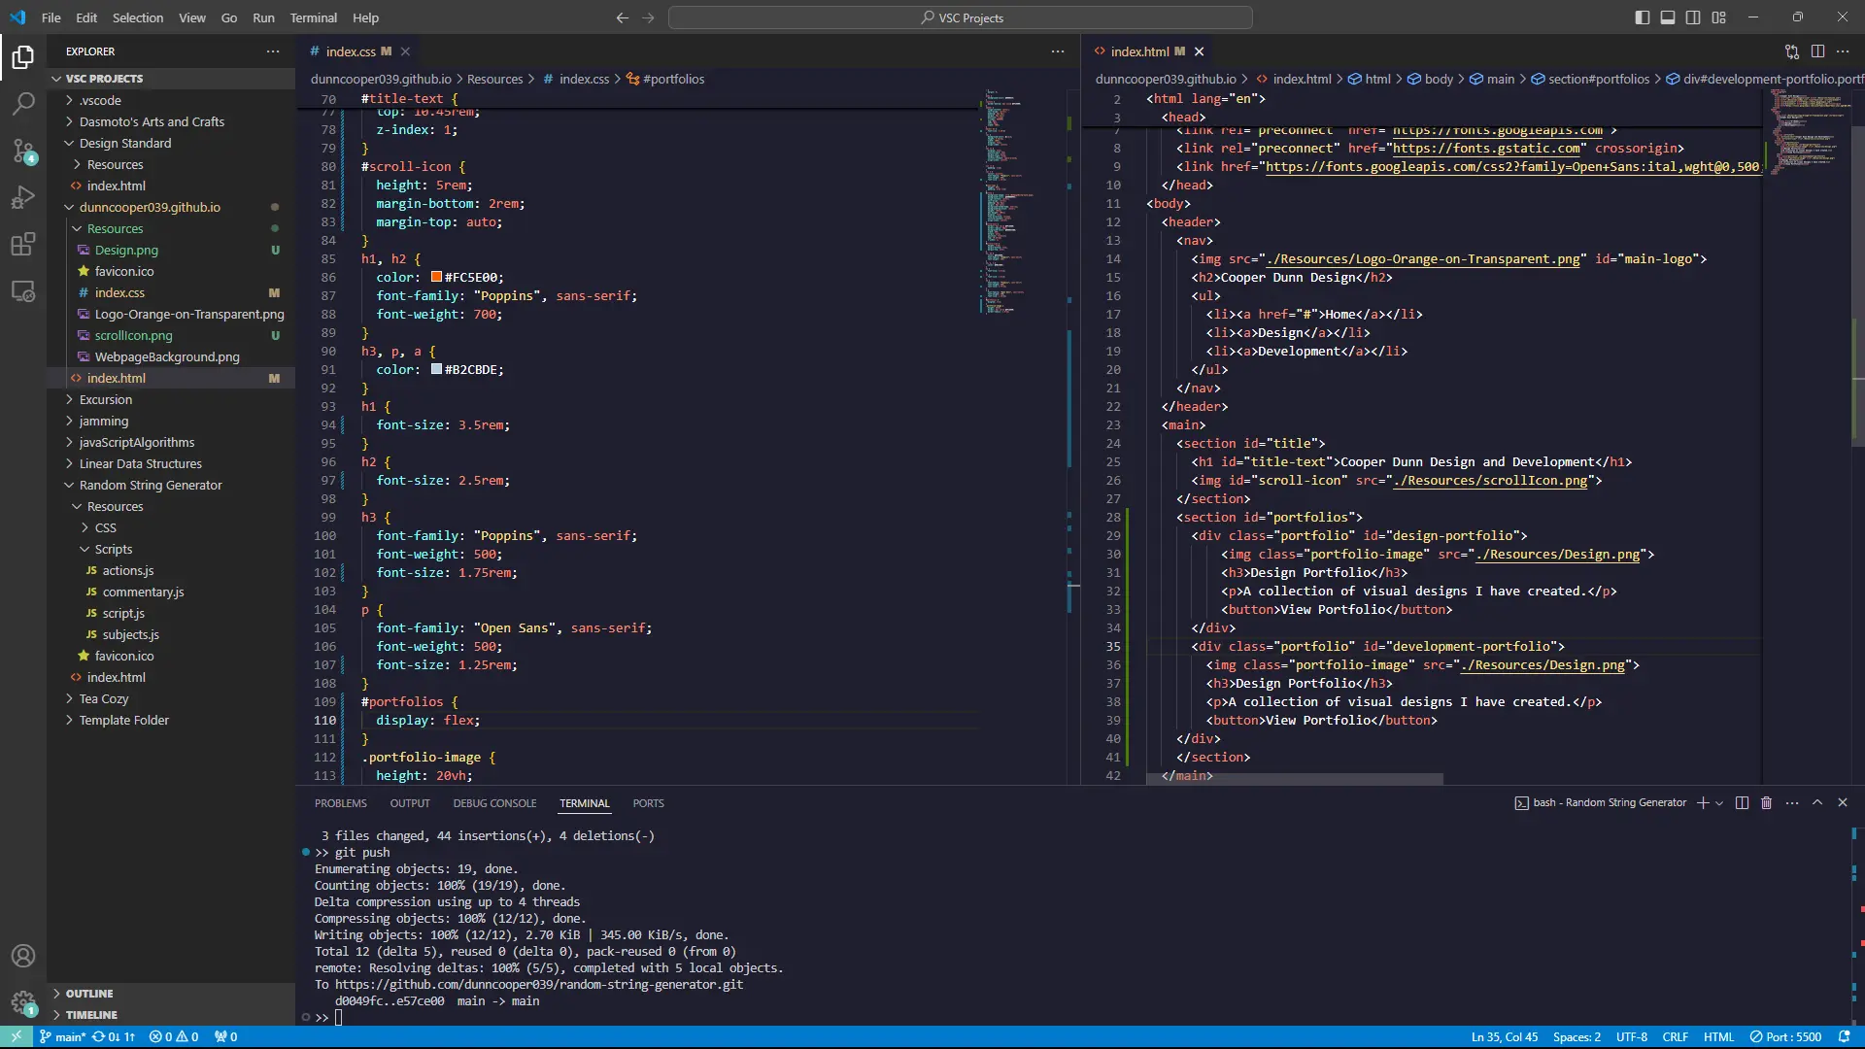Open the Extensions view
This screenshot has width=1865, height=1049.
[23, 244]
